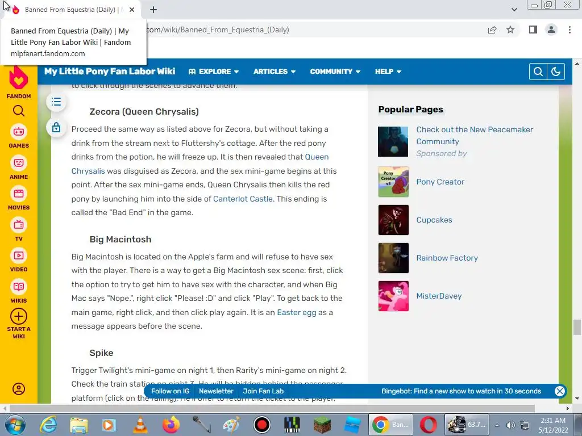Launch VLC media player from taskbar

coord(140,425)
